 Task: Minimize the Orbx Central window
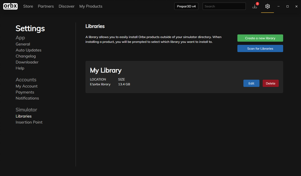278,6
